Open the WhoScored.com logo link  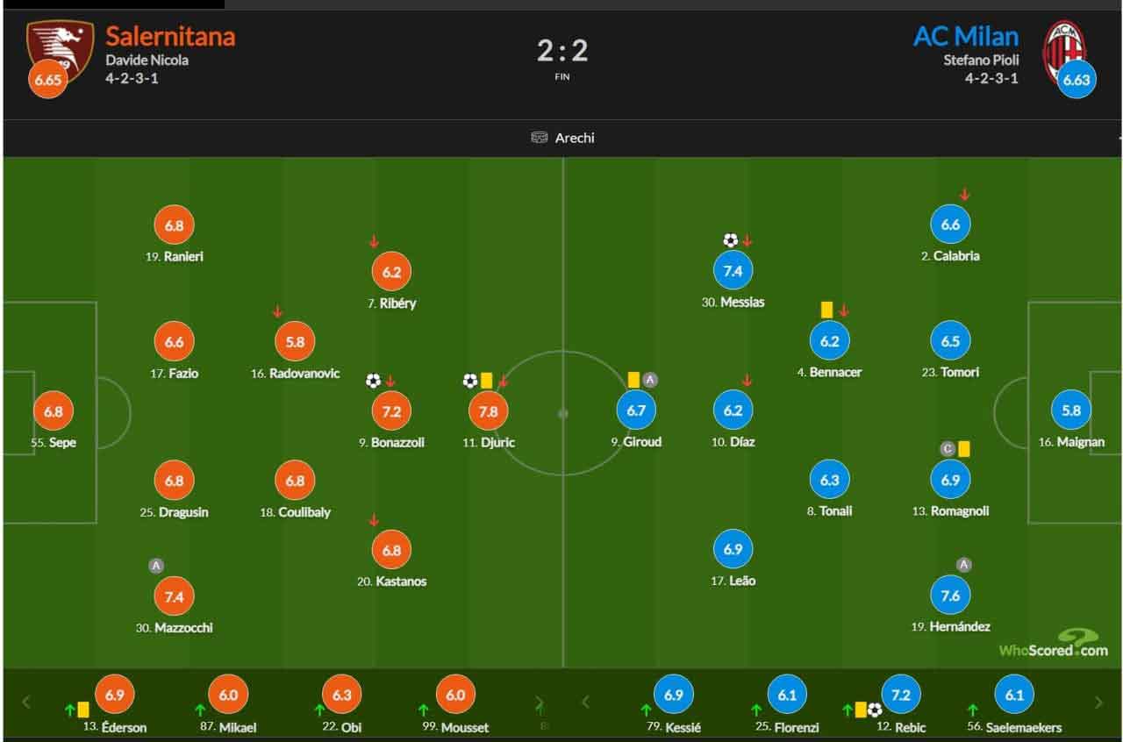coord(1054,644)
